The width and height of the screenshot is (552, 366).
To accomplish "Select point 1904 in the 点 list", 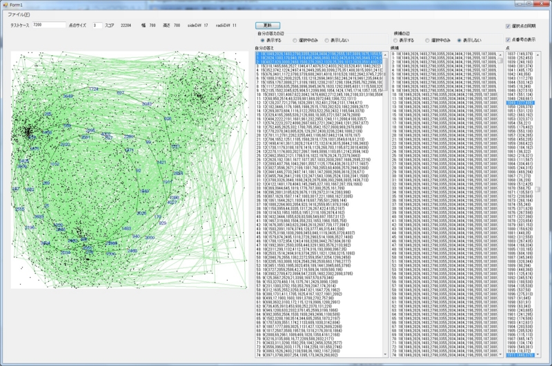I will click(x=520, y=327).
